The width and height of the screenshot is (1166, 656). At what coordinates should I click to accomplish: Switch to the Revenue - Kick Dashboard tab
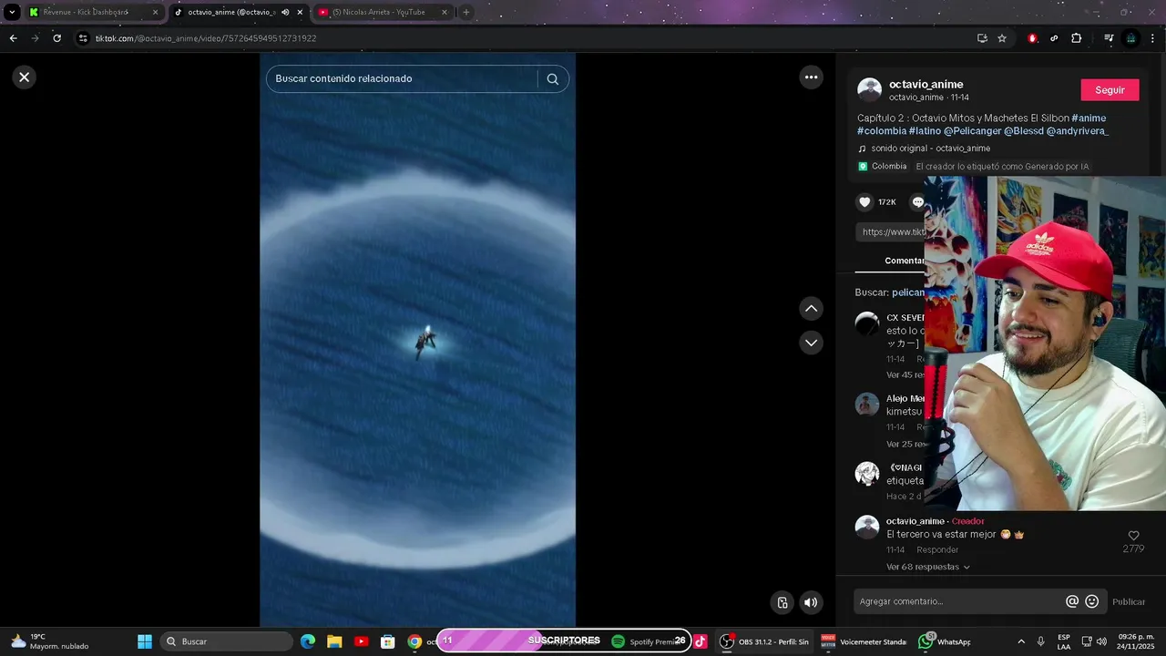[x=86, y=13]
